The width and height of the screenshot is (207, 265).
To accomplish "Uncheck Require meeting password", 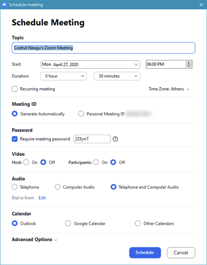I will [15, 139].
